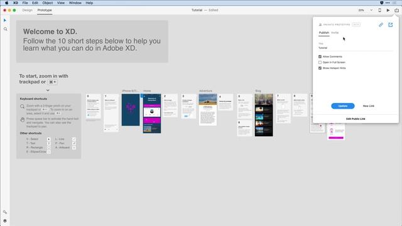This screenshot has height=226, width=402.
Task: Click Edit Public Link at popup bottom
Action: coord(356,119)
